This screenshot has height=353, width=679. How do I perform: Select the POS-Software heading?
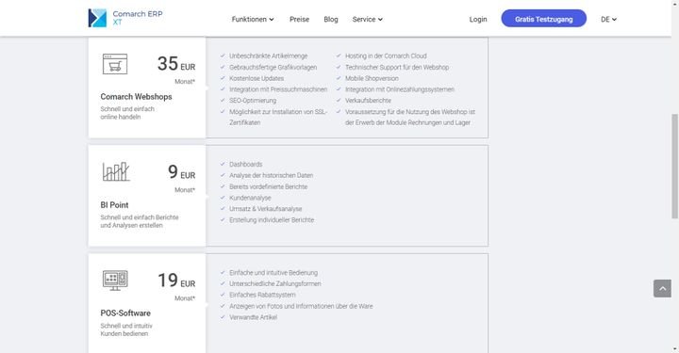(x=125, y=313)
